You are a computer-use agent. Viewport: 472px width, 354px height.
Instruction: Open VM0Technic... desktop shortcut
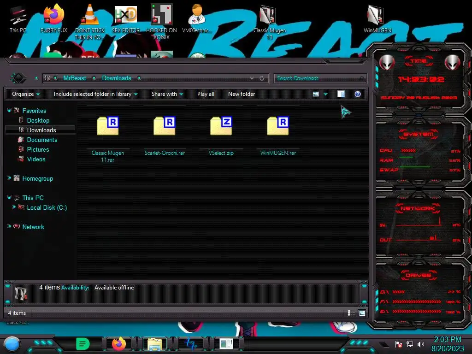coord(197,18)
